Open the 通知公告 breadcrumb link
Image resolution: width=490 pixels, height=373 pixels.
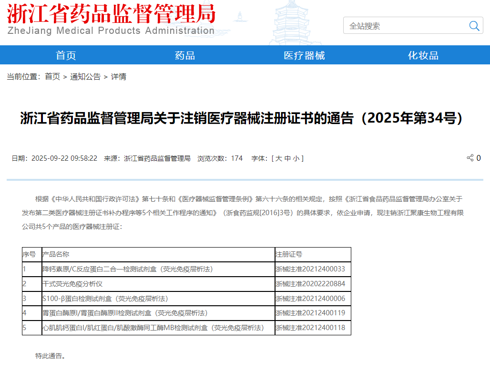click(85, 76)
